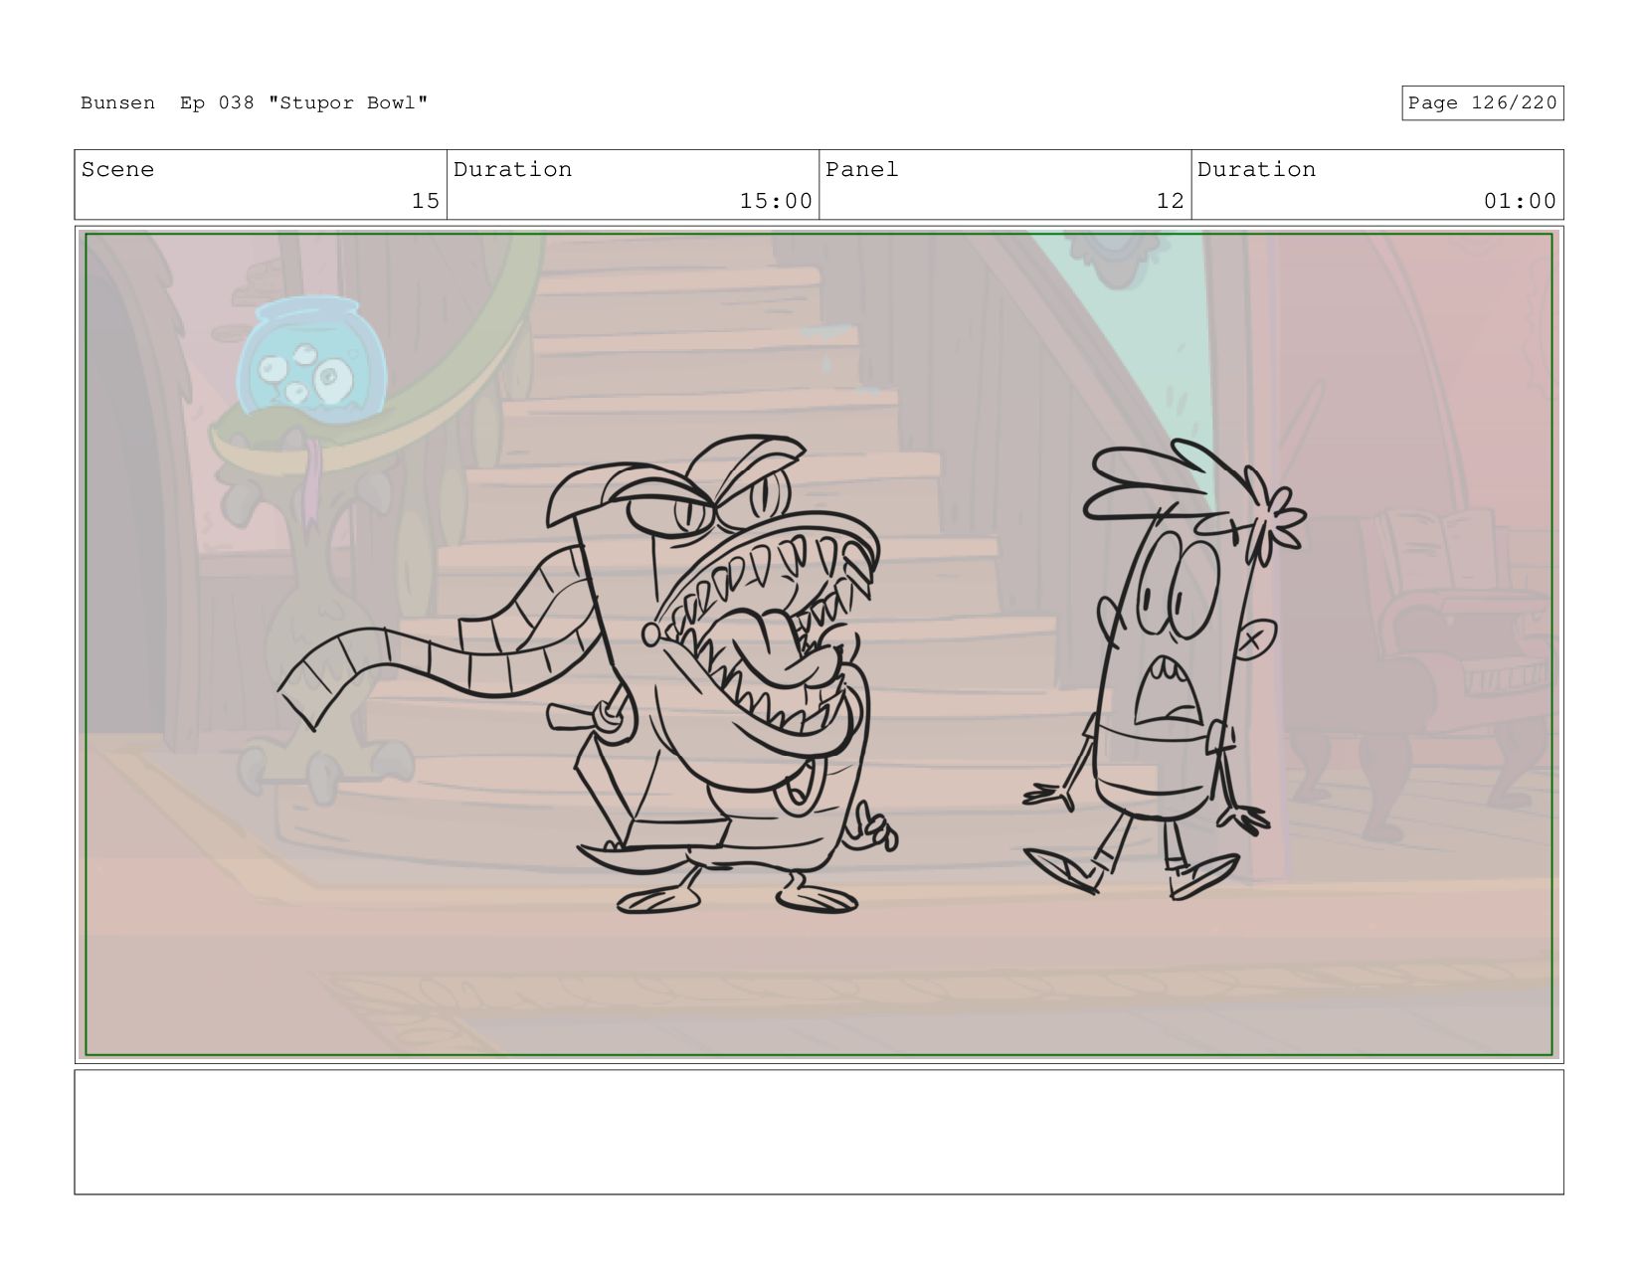Click the scene duration value '15:00'

[x=776, y=201]
